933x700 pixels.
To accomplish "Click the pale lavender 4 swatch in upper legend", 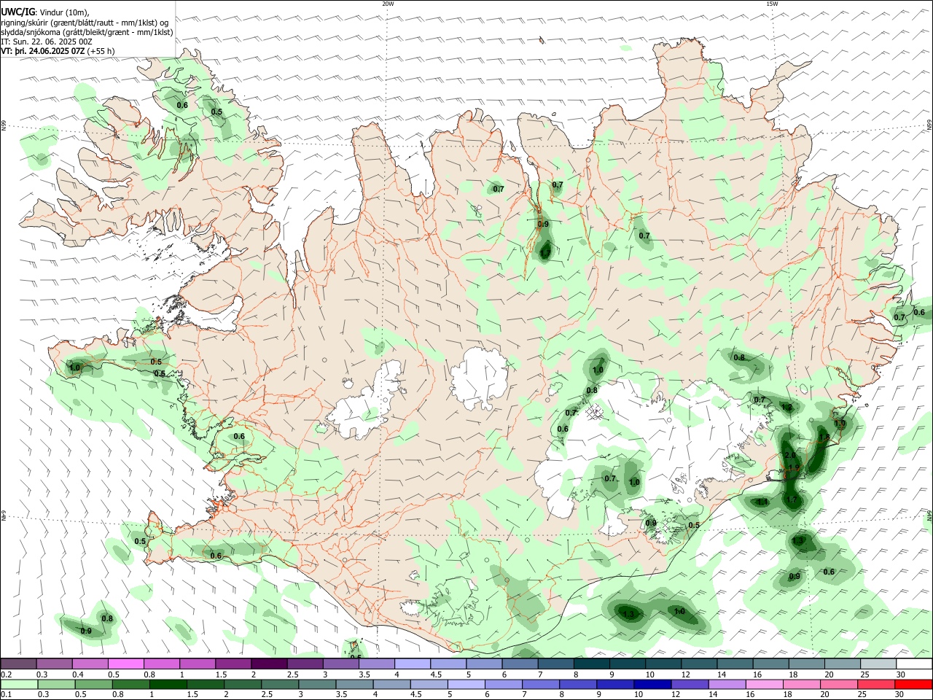I will tap(413, 664).
